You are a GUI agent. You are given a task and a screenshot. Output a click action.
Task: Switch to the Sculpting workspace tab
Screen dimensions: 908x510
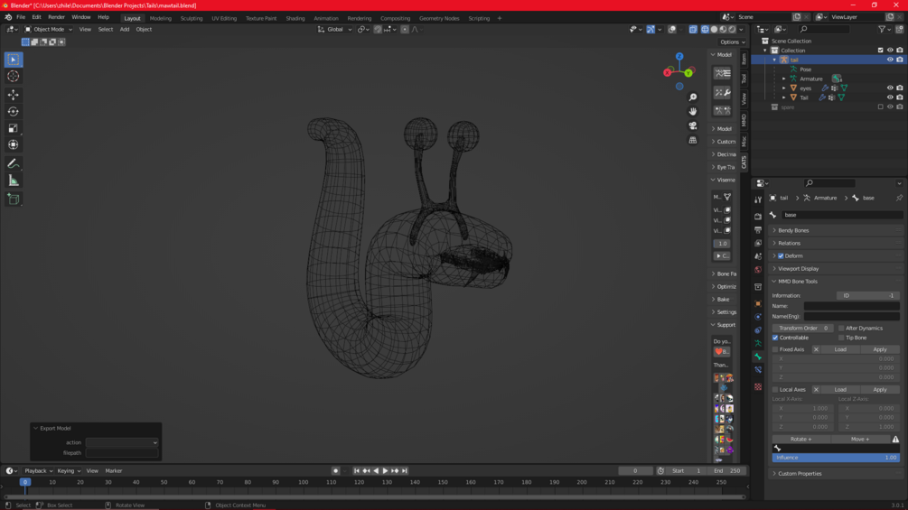pyautogui.click(x=192, y=18)
